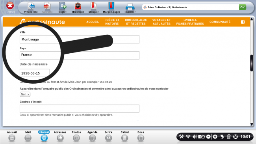This screenshot has height=144, width=256.
Task: Open the ACCUEIL menu item
Action: coord(93,22)
